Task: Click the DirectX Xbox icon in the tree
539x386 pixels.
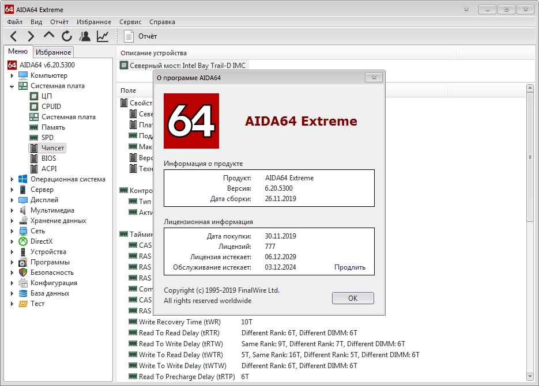Action: tap(22, 241)
